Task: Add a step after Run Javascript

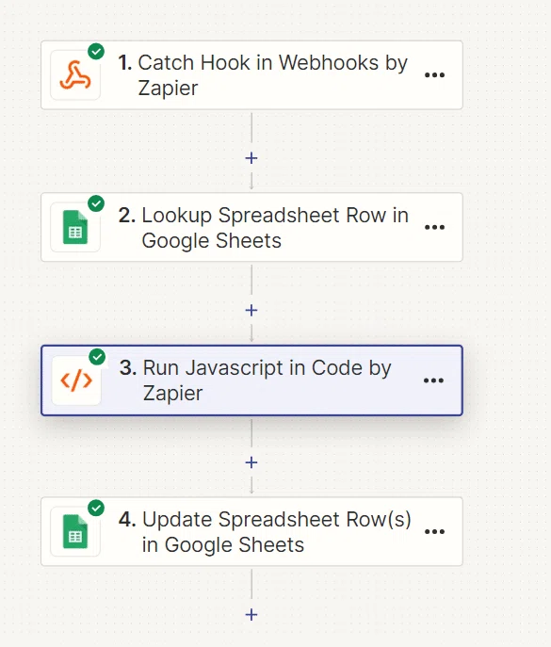Action: pos(251,462)
